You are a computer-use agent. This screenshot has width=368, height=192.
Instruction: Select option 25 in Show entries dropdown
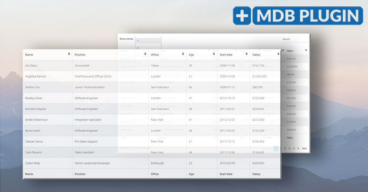tap(148, 48)
